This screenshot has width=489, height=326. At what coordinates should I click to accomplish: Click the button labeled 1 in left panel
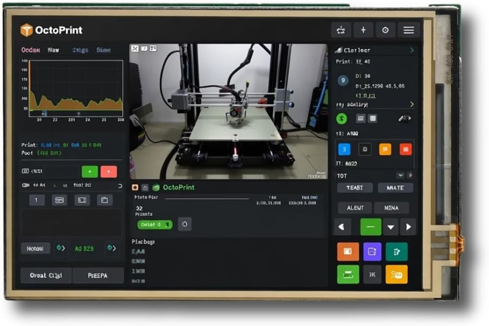tap(37, 200)
